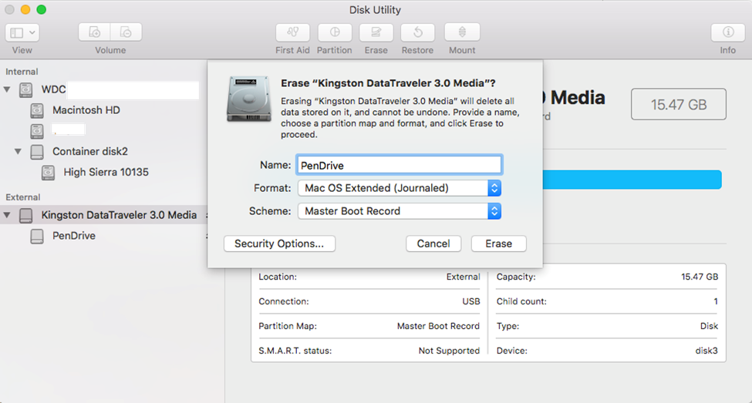Image resolution: width=752 pixels, height=403 pixels.
Task: Click the Container disk2 icon
Action: point(37,152)
